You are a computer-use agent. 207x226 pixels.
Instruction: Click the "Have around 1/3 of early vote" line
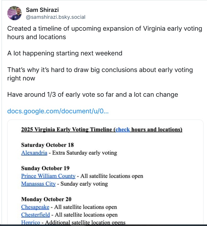point(92,95)
